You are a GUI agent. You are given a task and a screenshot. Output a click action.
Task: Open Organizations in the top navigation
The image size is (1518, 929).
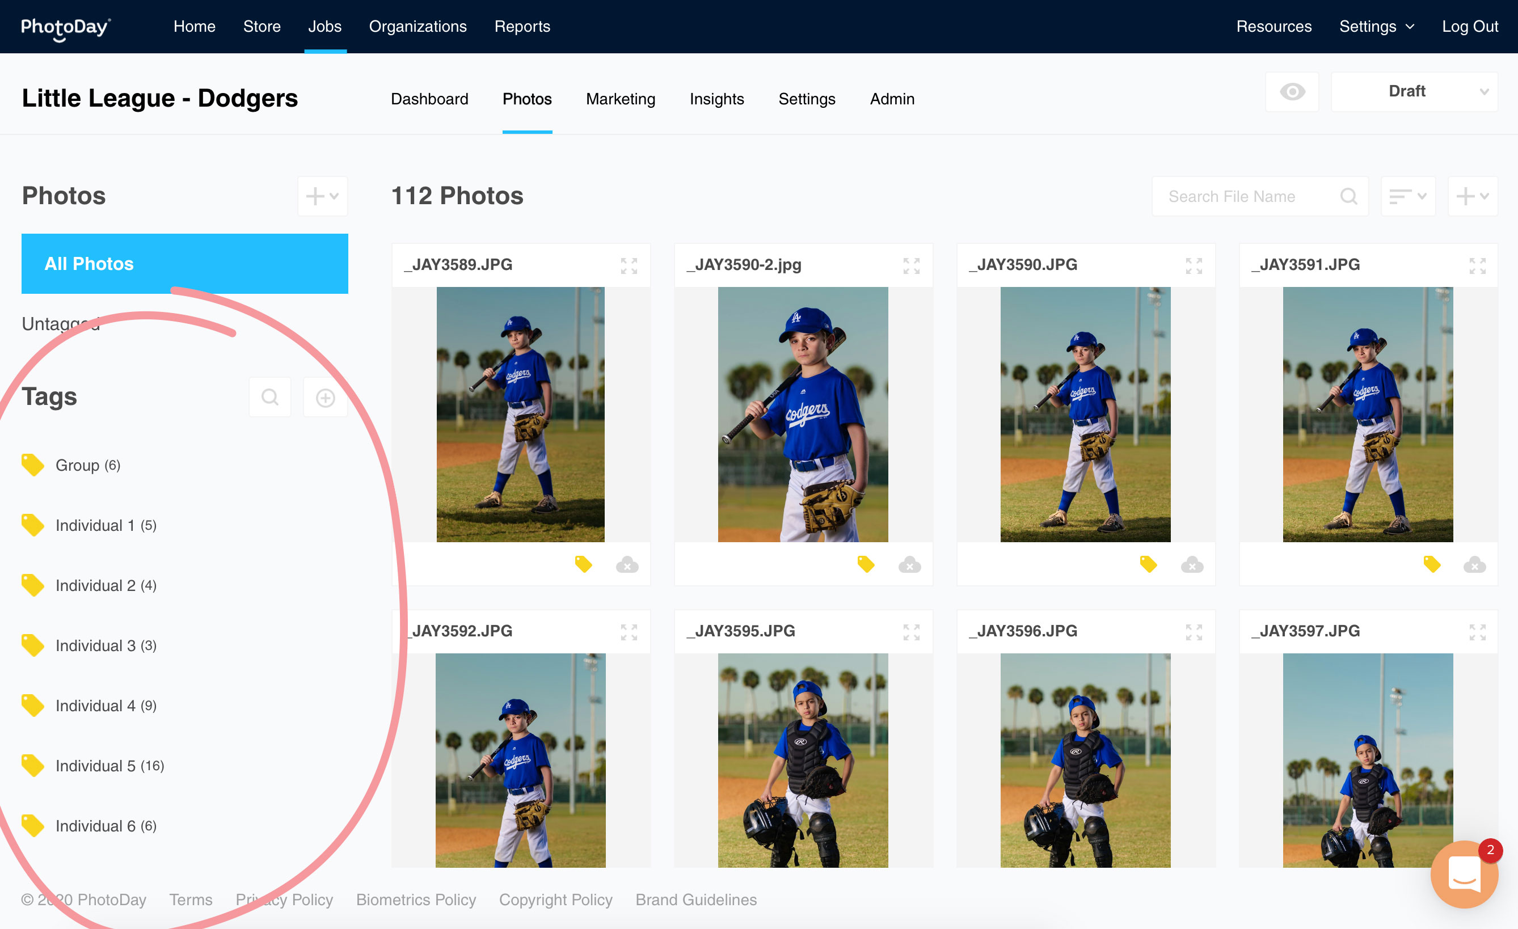pyautogui.click(x=418, y=27)
